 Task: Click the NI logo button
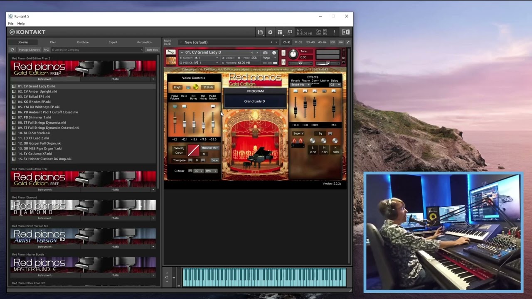point(346,32)
